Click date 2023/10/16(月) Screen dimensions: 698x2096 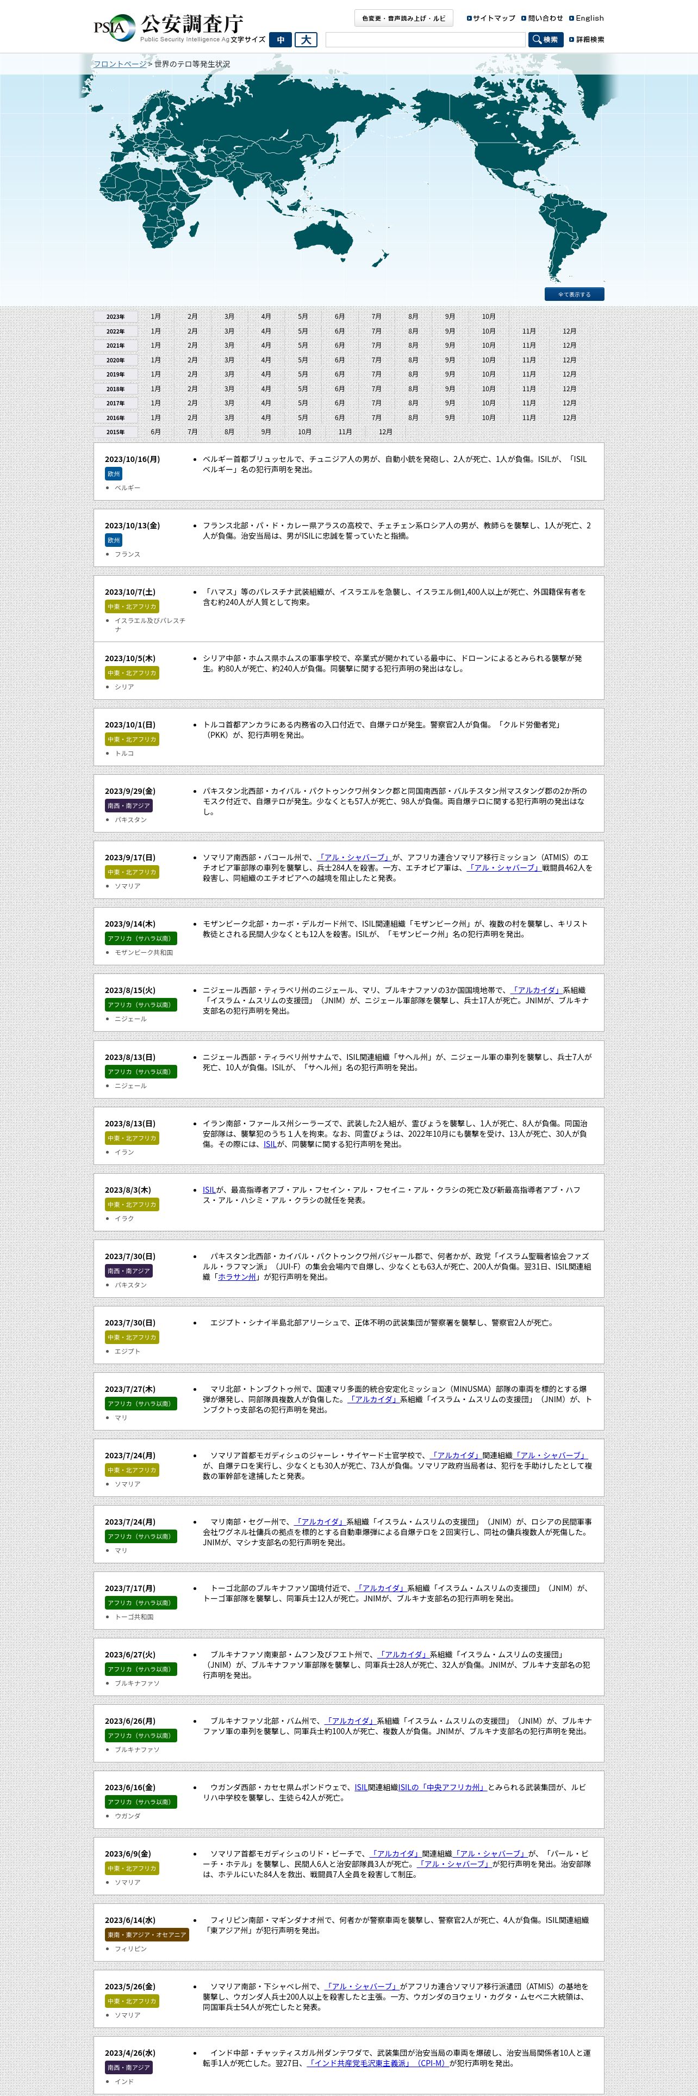132,460
